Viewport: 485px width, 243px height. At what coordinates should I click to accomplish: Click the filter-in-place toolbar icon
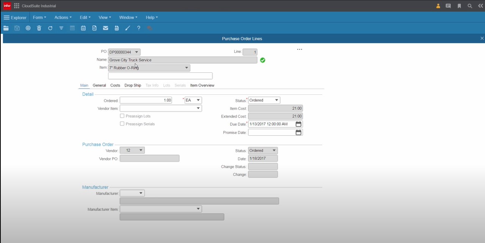pyautogui.click(x=61, y=28)
